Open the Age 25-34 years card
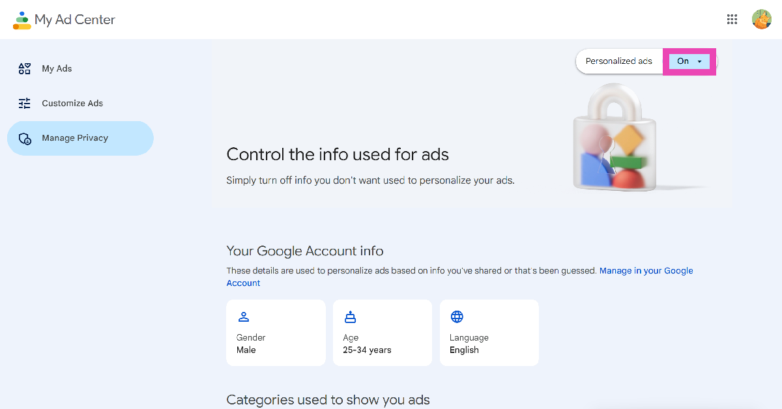The image size is (782, 409). click(382, 333)
